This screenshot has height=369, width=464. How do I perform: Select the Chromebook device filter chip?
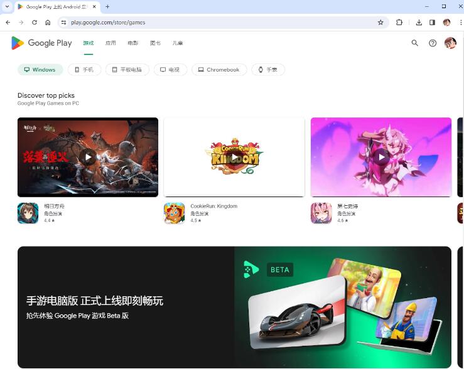coord(219,70)
